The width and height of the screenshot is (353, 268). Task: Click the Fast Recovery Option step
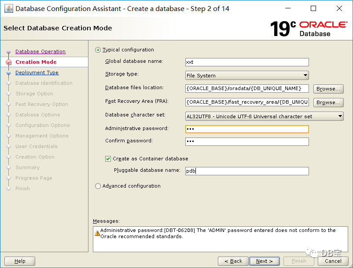pyautogui.click(x=42, y=104)
